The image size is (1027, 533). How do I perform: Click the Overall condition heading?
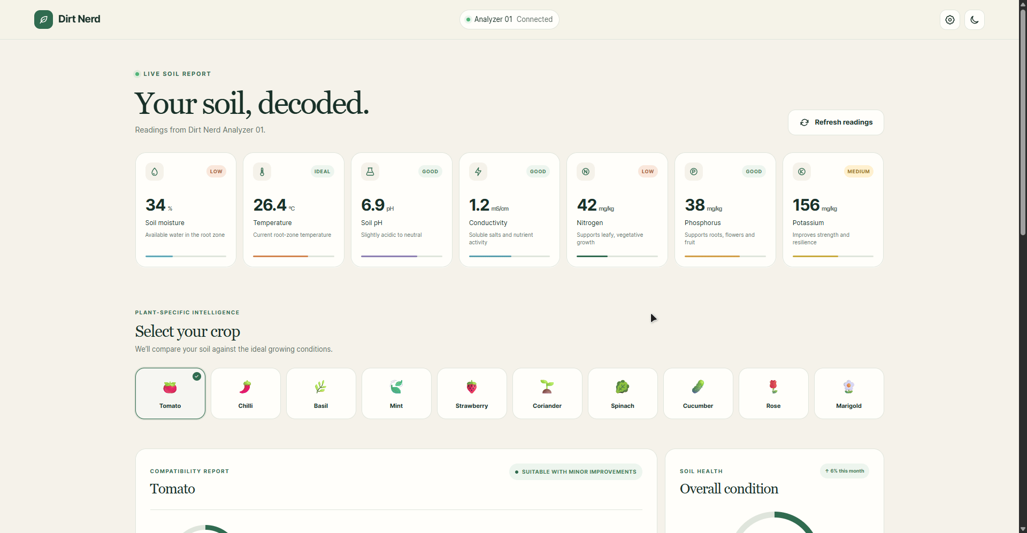[x=729, y=489]
